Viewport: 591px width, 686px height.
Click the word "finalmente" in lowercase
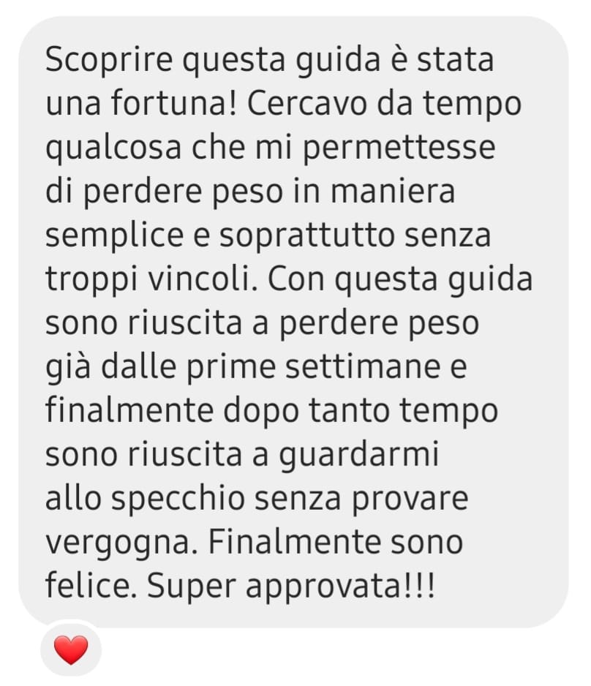pos(129,410)
